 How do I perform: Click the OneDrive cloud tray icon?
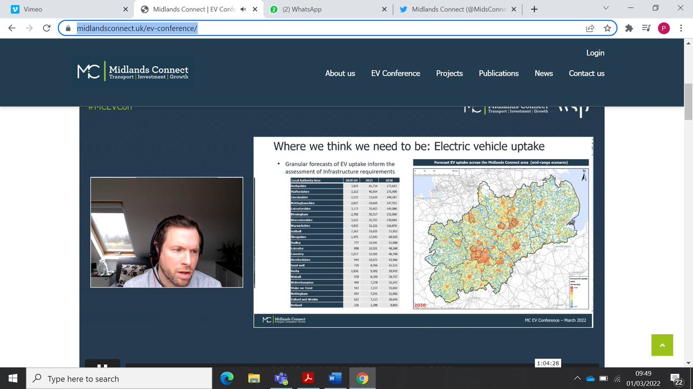pos(590,379)
